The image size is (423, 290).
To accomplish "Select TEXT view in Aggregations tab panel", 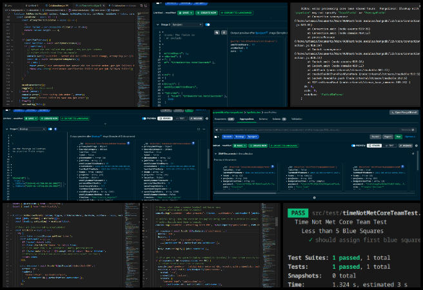I will (x=389, y=146).
